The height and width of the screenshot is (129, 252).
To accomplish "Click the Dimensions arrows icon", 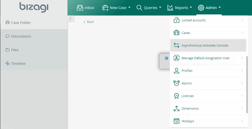I will pos(176,108).
